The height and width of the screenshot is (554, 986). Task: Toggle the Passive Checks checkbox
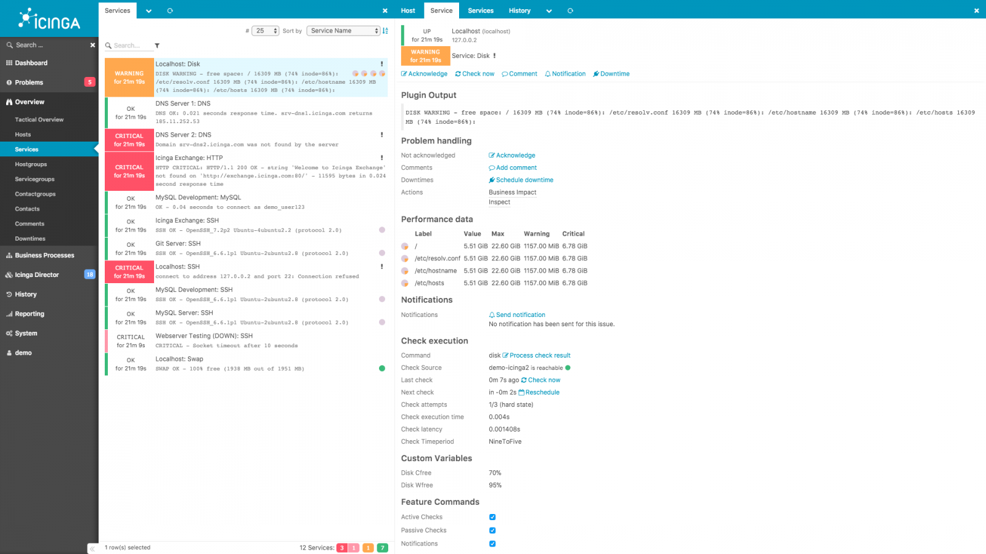(492, 531)
